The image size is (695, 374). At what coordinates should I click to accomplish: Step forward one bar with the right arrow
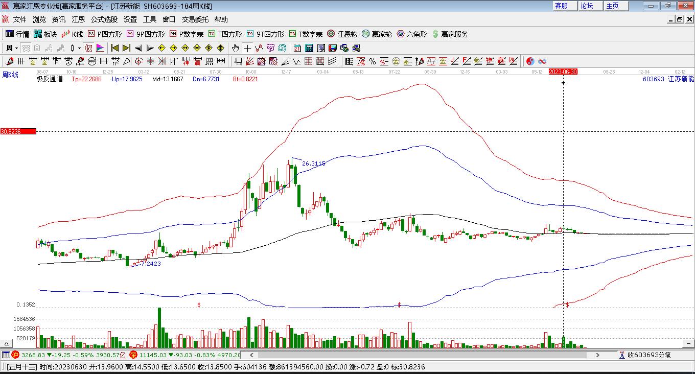(150, 48)
